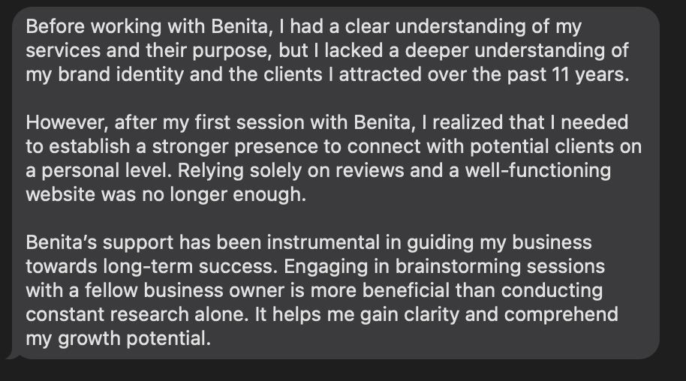This screenshot has width=686, height=381.
Task: Click the closing words "my growth potential"
Action: click(118, 338)
